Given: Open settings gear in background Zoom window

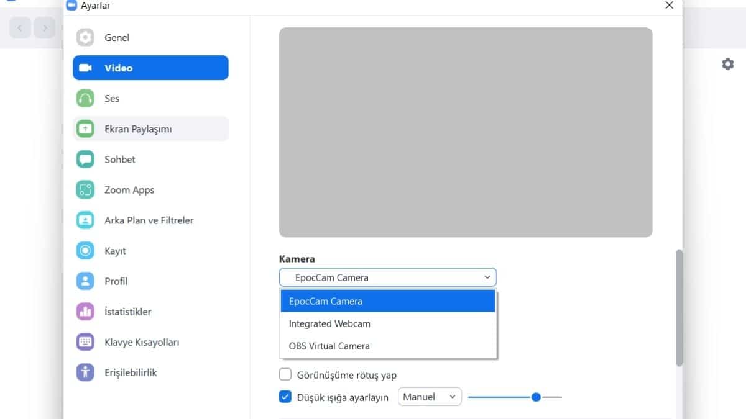Looking at the screenshot, I should [727, 64].
